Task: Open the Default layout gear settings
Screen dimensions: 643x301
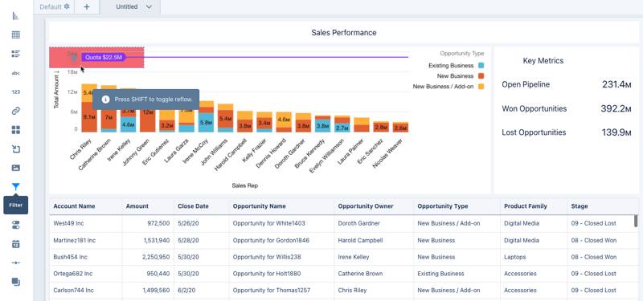Action: pos(67,6)
